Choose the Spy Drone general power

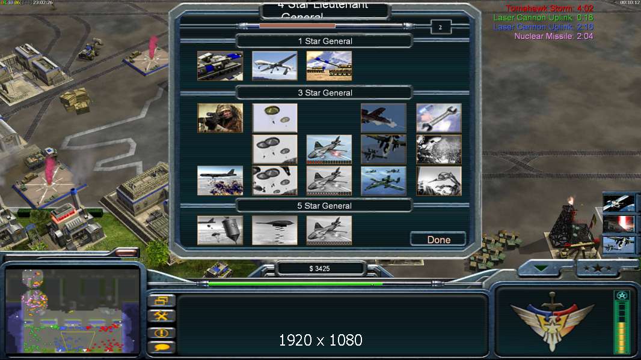pos(275,65)
